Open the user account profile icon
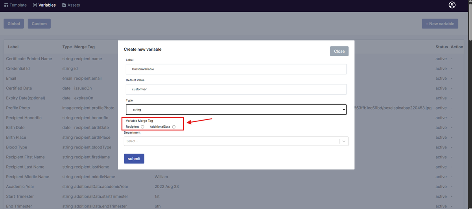The image size is (472, 209). tap(452, 5)
